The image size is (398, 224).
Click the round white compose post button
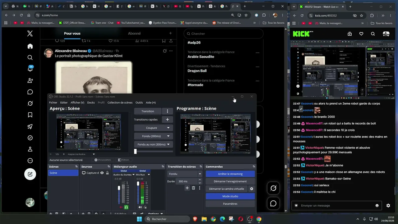coord(30,174)
